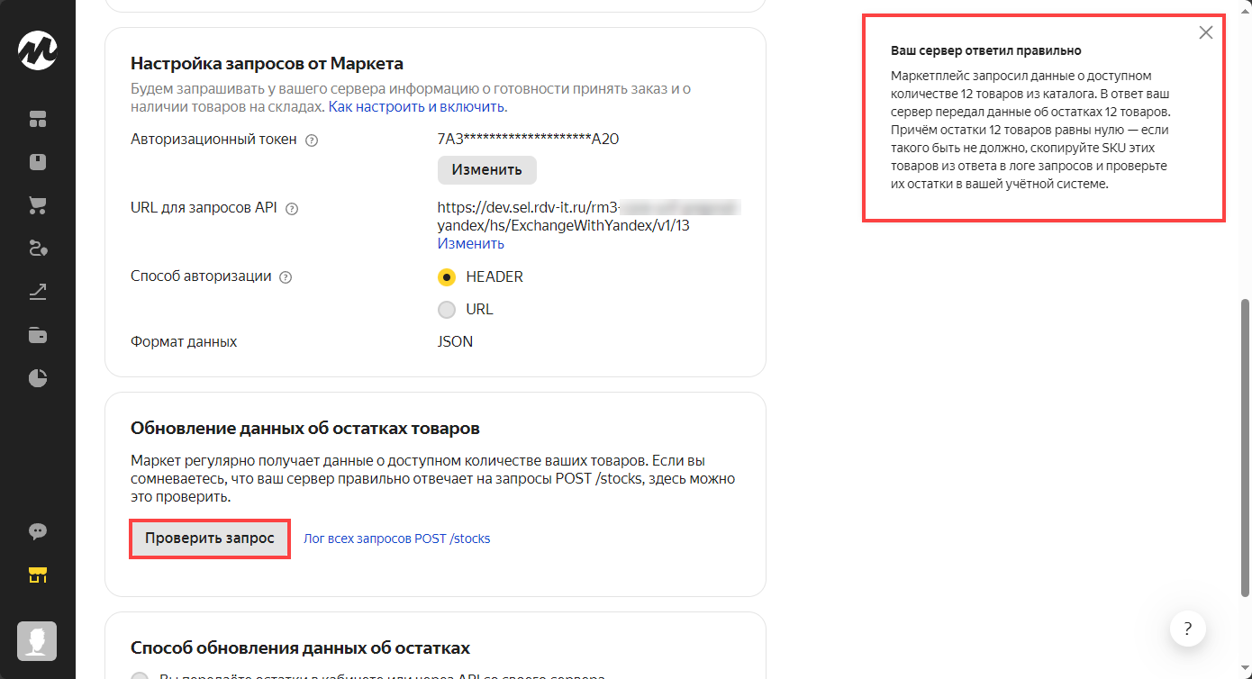
Task: Select the HEADER authorization method
Action: (447, 277)
